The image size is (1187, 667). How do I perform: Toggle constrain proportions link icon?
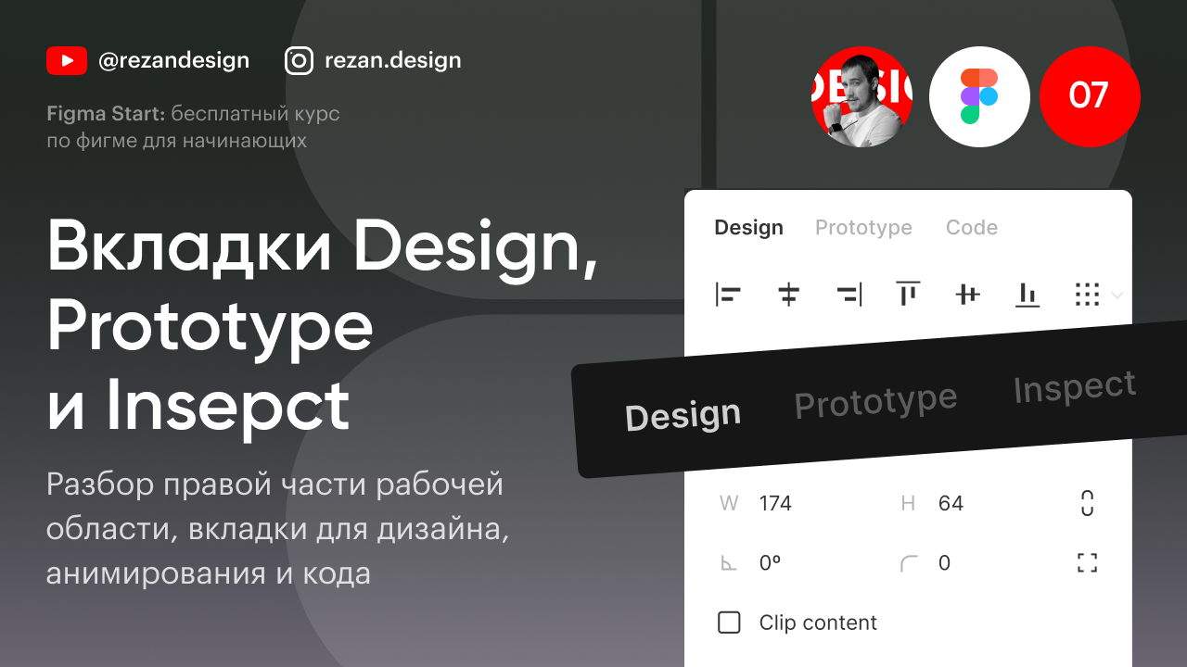coord(1088,503)
